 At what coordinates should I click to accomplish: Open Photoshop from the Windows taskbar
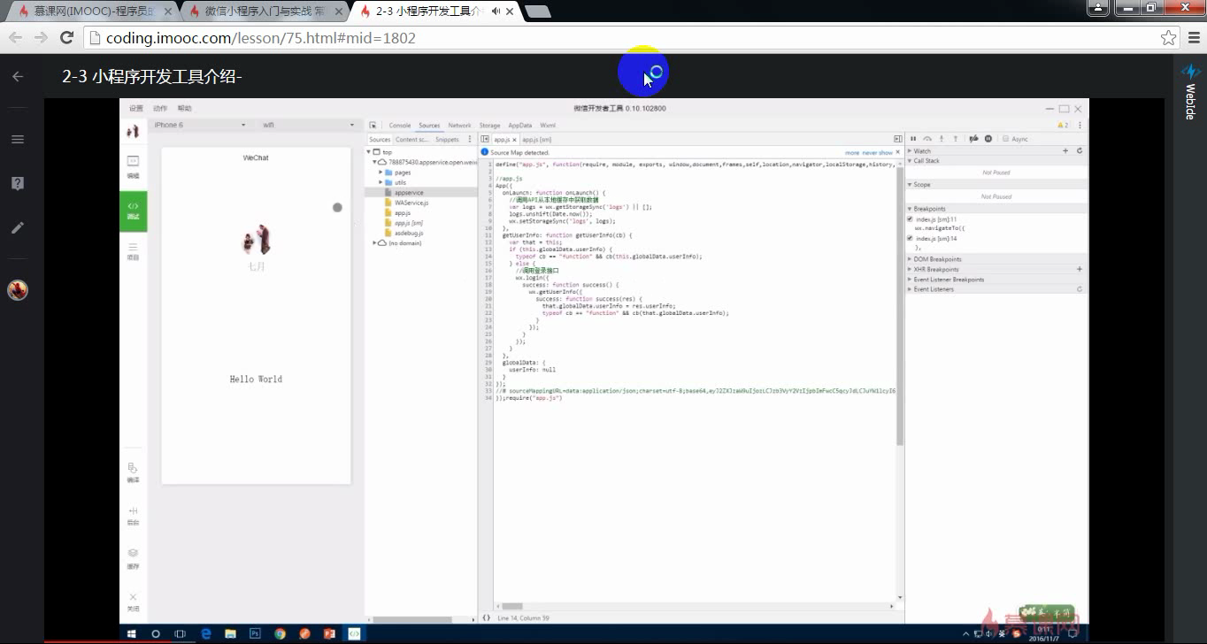(x=255, y=633)
